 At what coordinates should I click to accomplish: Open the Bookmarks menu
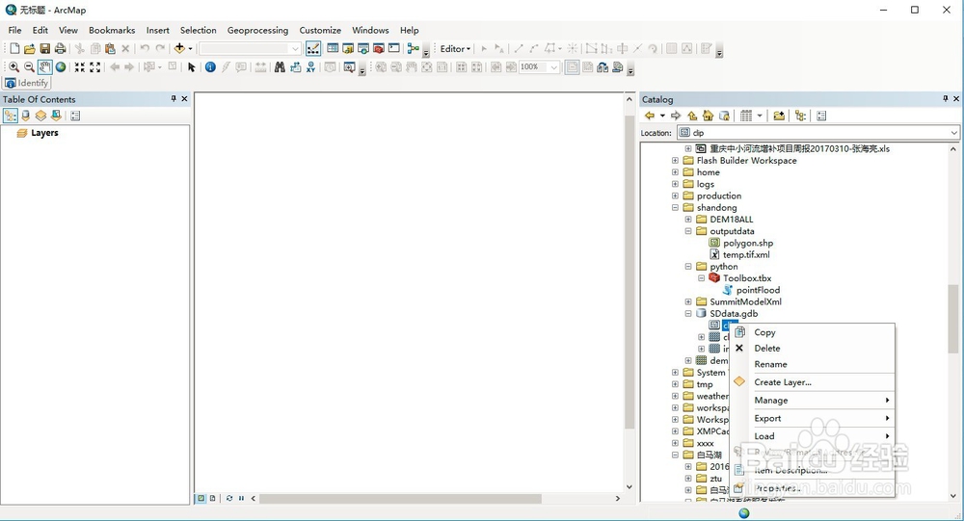tap(112, 30)
